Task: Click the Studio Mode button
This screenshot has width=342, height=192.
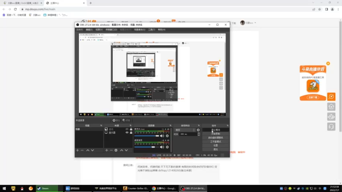Action: click(x=215, y=142)
